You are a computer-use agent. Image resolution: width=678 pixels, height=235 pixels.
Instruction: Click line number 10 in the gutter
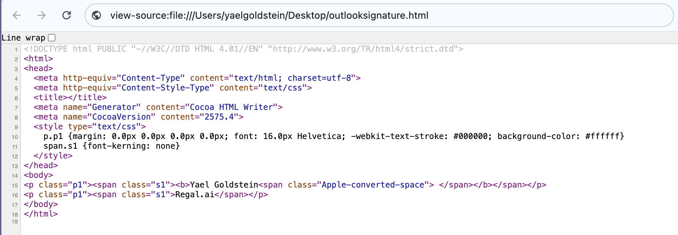click(x=15, y=137)
